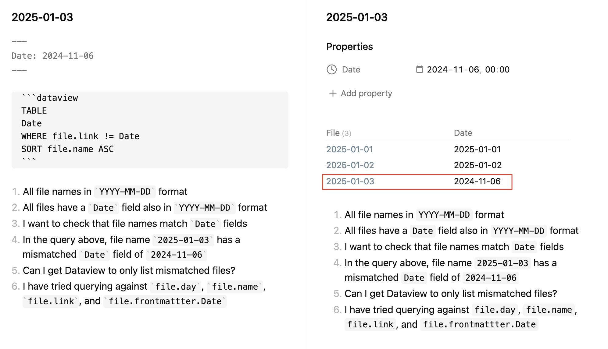The image size is (608, 349).
Task: Open the 2025-01-01 file link
Action: 349,149
